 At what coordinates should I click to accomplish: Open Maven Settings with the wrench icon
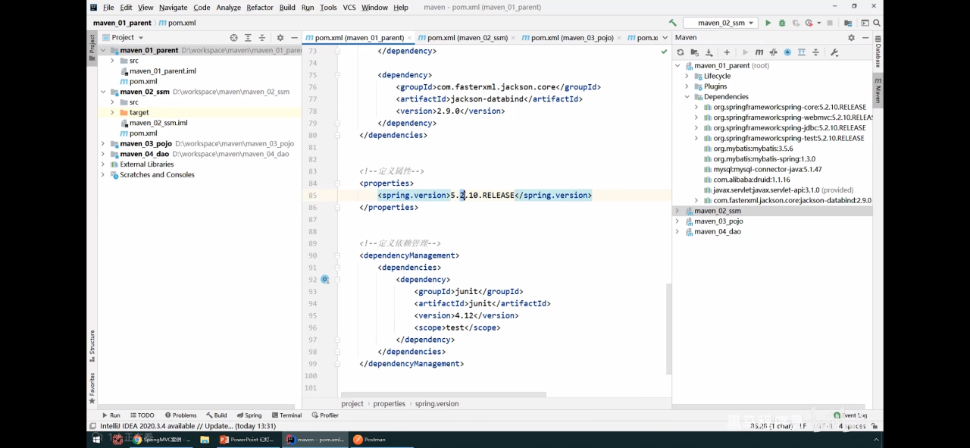pyautogui.click(x=834, y=52)
